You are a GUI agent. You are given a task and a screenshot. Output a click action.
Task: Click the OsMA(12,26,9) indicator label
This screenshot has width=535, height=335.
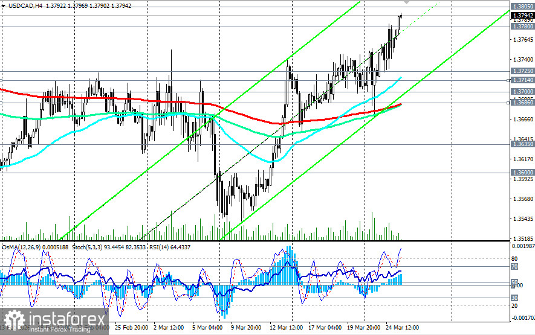35,247
